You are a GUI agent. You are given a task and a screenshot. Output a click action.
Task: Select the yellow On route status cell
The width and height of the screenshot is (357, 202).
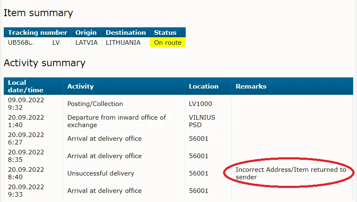(x=168, y=43)
